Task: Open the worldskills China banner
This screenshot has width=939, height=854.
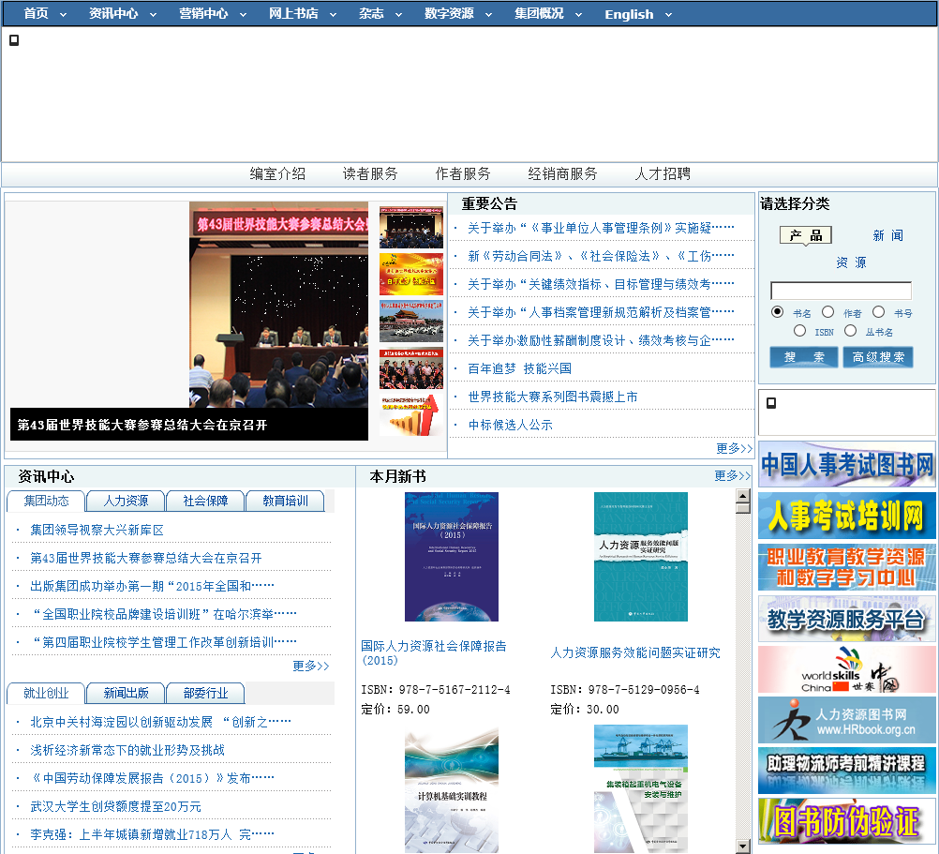Action: tap(847, 669)
